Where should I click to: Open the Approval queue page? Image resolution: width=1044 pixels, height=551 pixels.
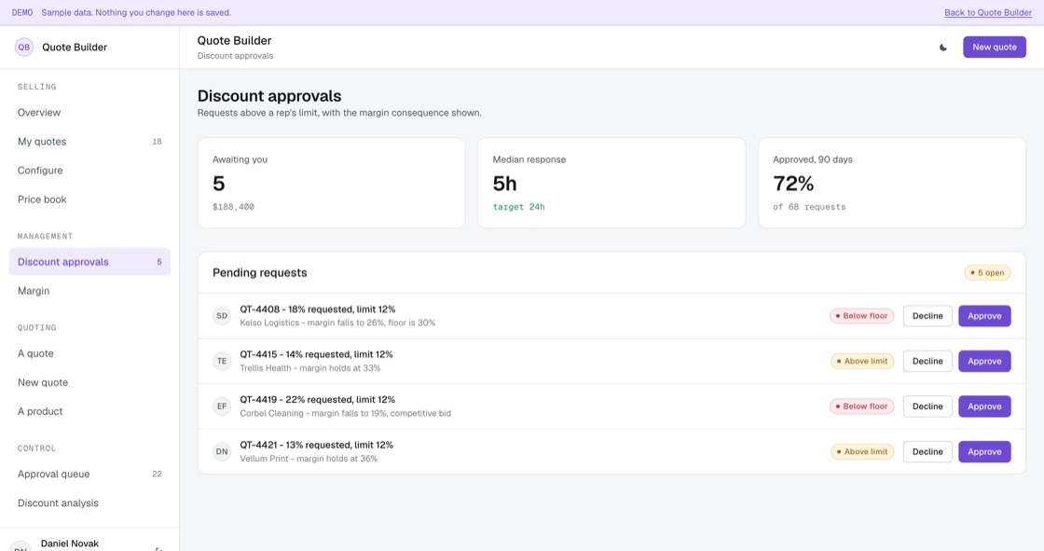click(x=89, y=475)
